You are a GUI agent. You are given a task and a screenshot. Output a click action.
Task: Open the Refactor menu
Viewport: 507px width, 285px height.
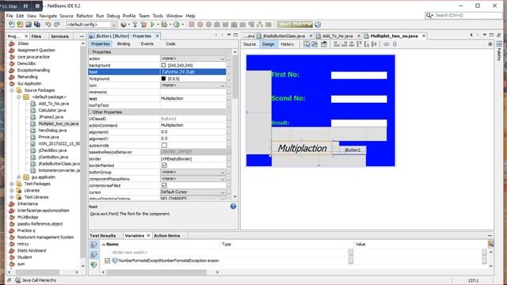[85, 16]
